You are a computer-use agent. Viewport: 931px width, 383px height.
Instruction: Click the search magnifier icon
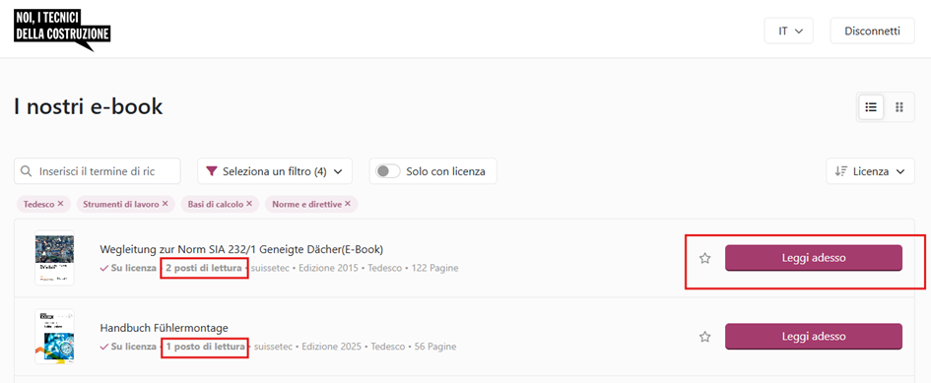(26, 171)
